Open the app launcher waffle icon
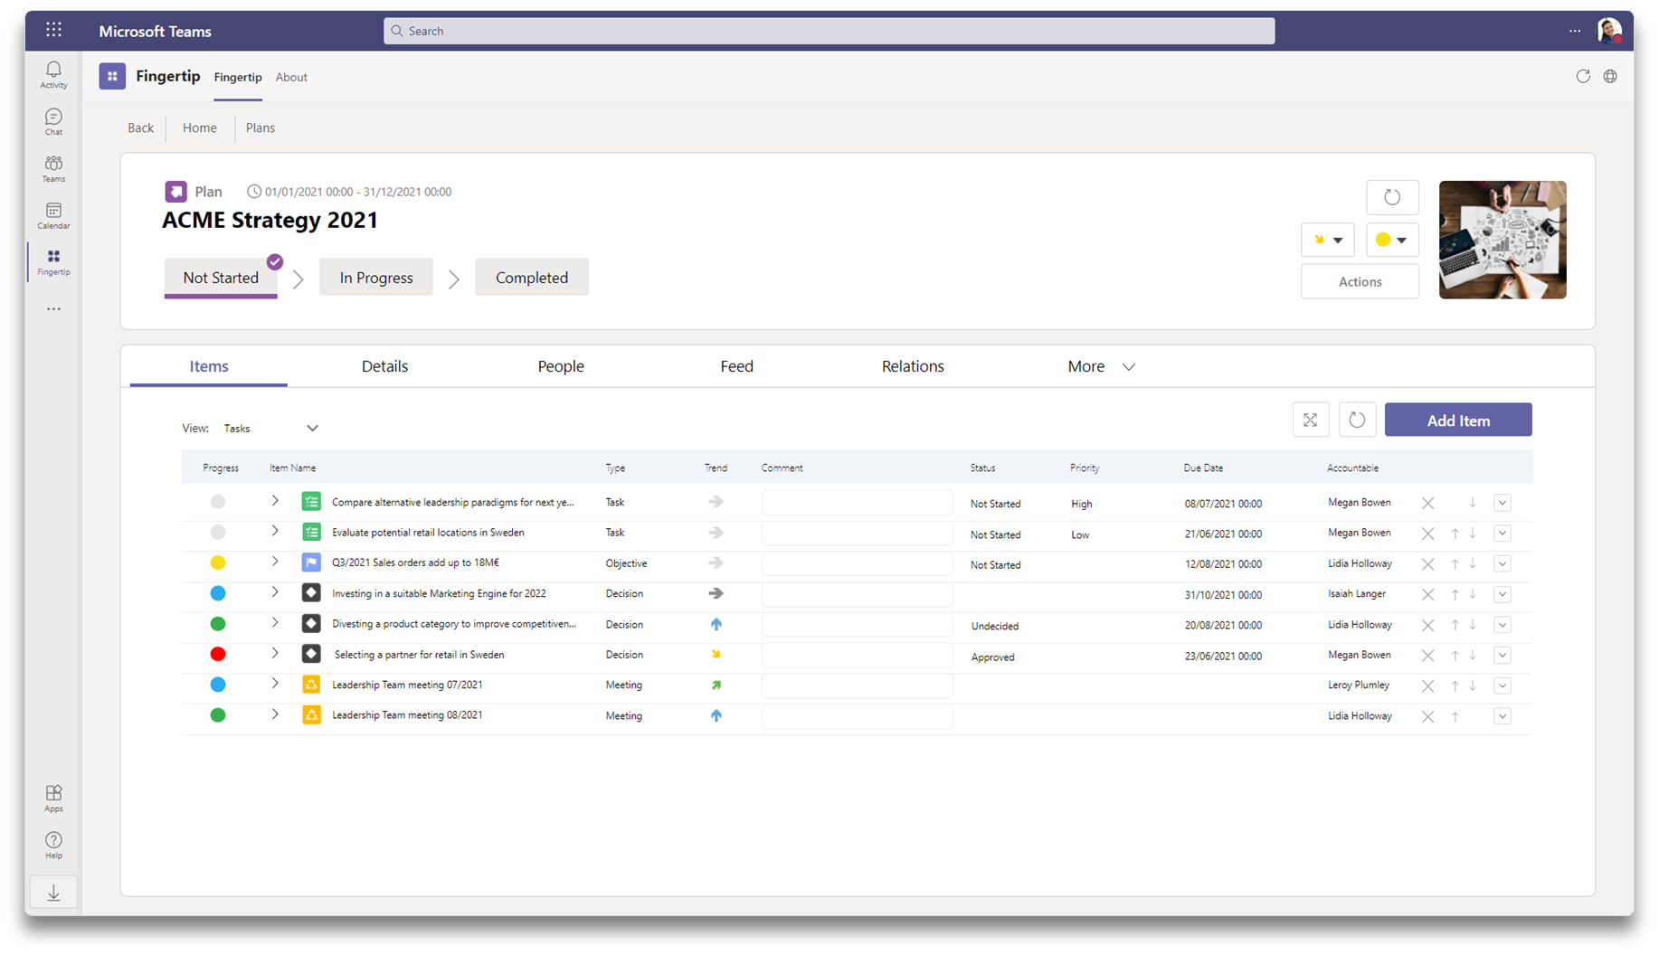The width and height of the screenshot is (1659, 955). click(54, 31)
